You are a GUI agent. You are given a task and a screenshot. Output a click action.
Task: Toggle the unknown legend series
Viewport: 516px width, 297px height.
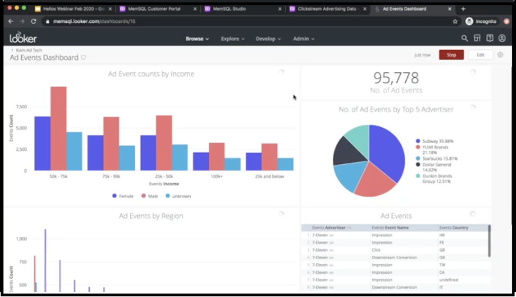pyautogui.click(x=178, y=196)
